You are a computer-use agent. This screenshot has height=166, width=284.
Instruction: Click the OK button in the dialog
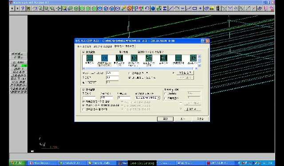point(165,119)
